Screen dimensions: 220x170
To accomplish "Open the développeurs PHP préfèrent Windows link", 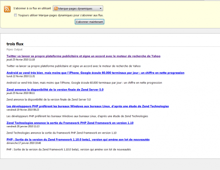I will click(88, 106).
